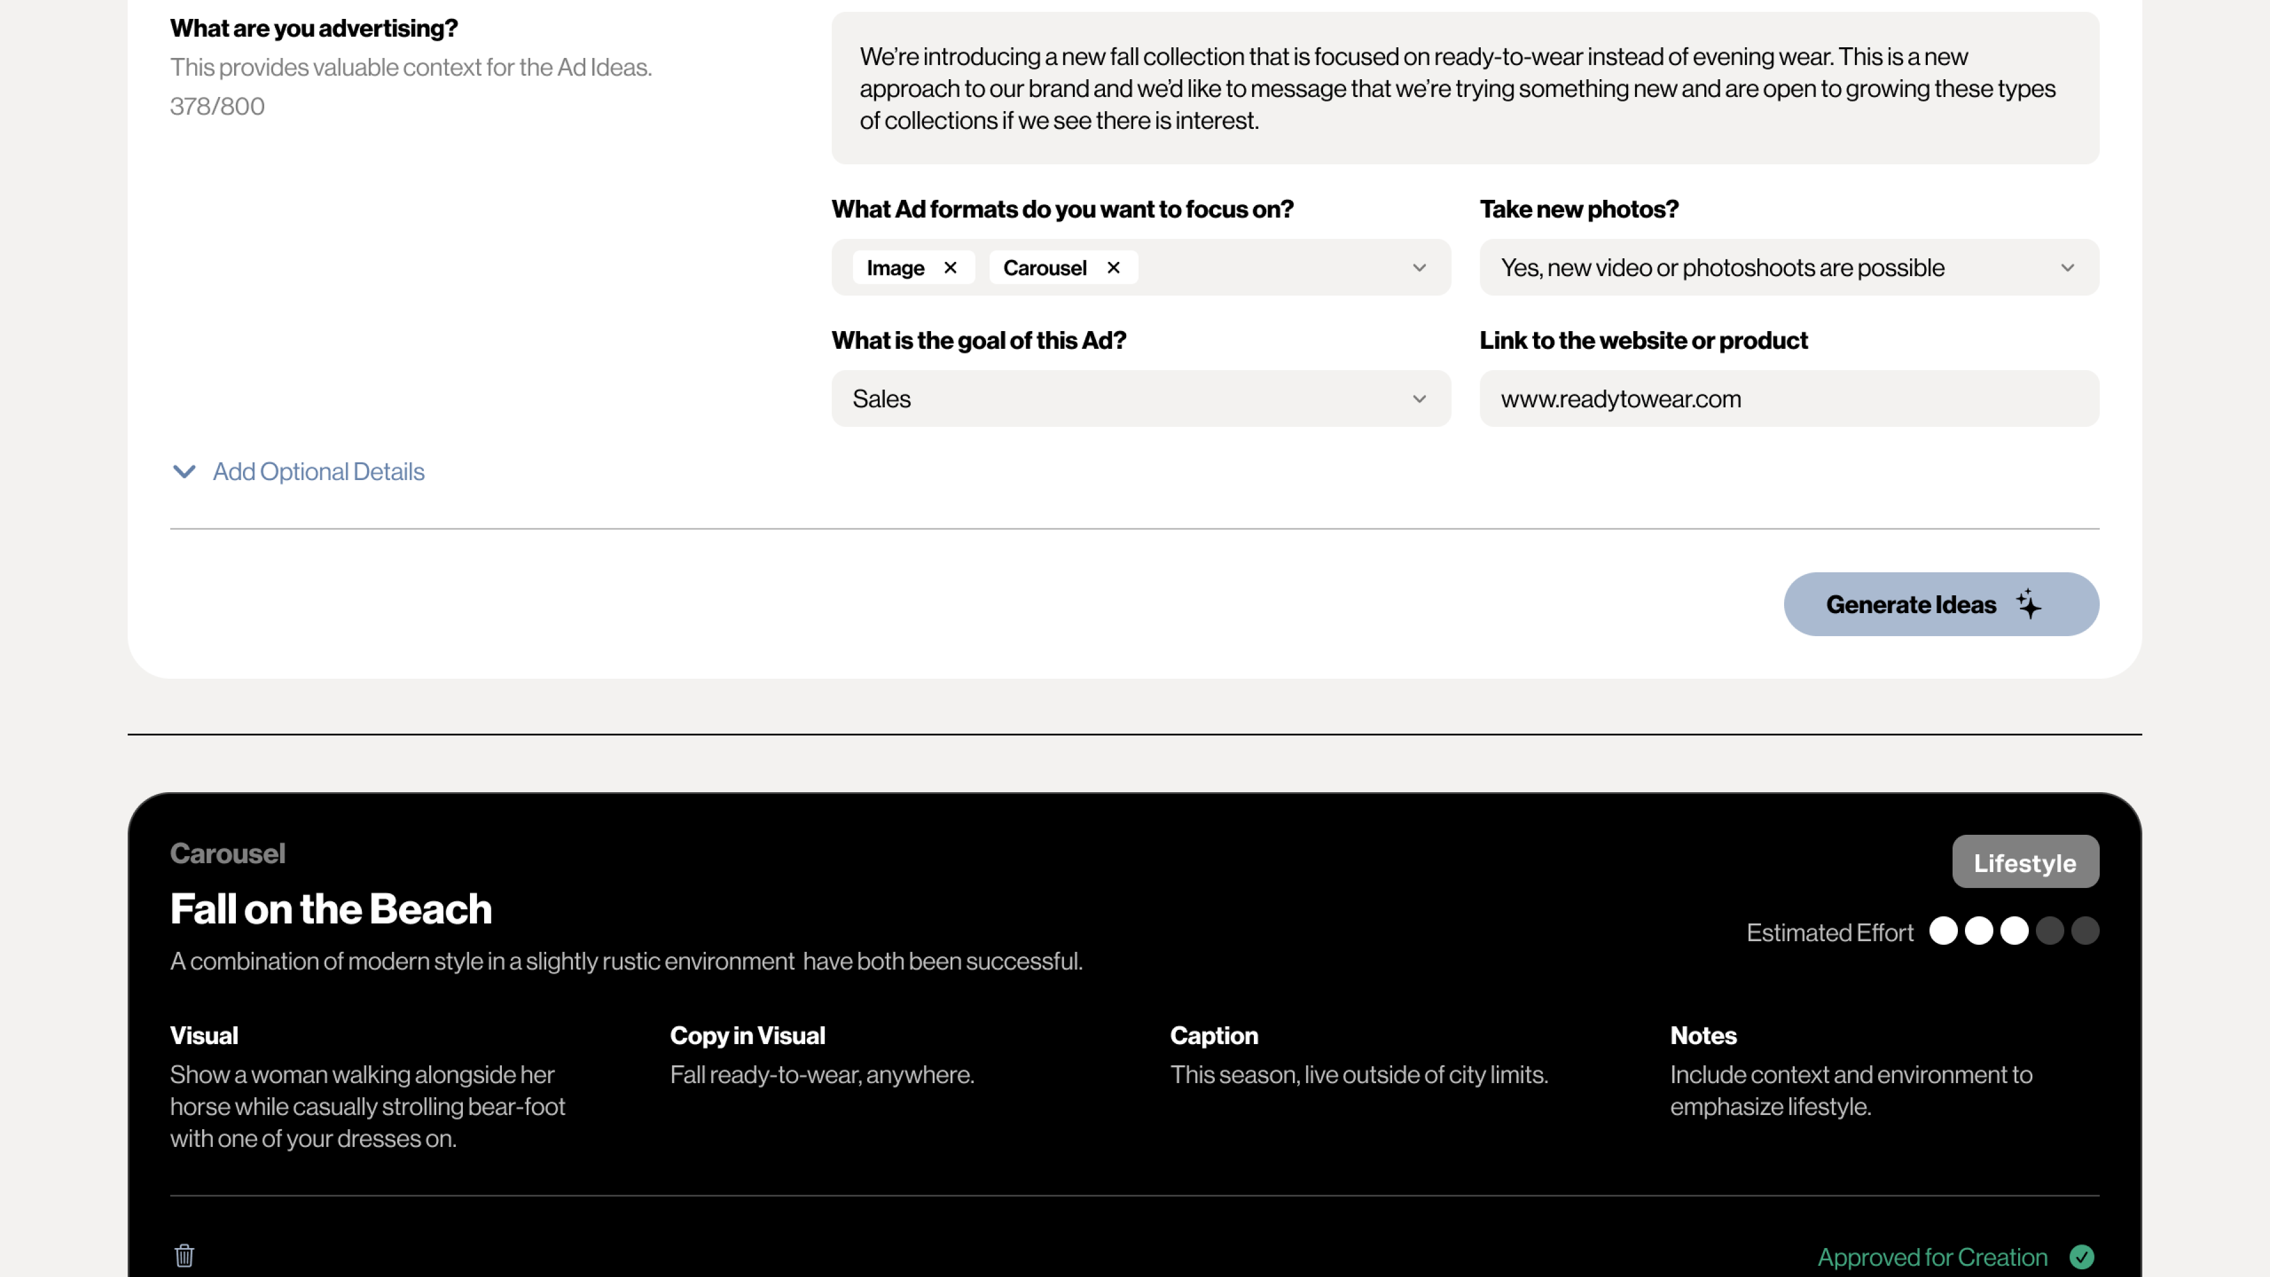The image size is (2270, 1277).
Task: Open the Ad formats dropdown arrow
Action: click(x=1419, y=268)
